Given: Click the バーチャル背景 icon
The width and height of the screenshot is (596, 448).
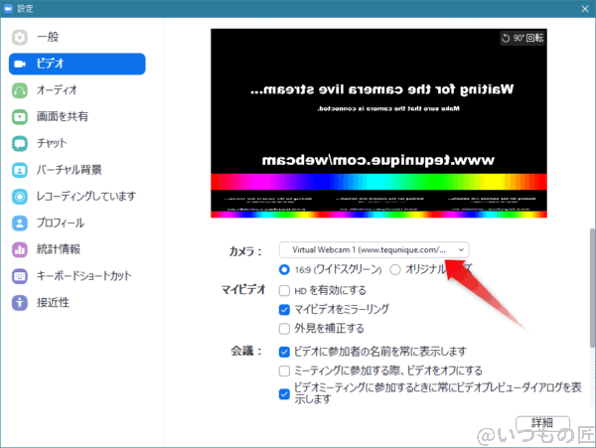Looking at the screenshot, I should tap(20, 170).
